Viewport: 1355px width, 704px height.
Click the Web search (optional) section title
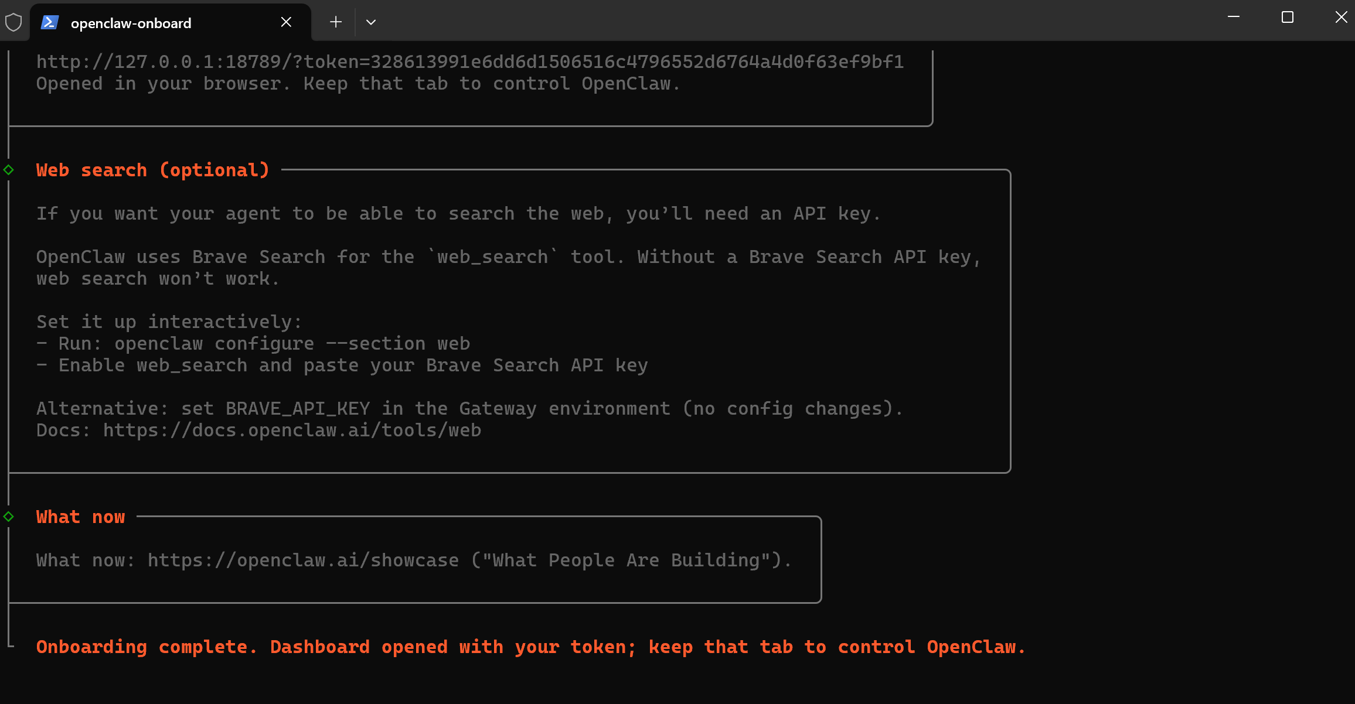pos(152,170)
